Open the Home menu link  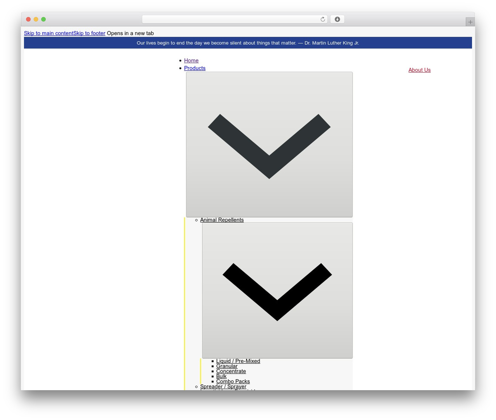click(x=191, y=60)
